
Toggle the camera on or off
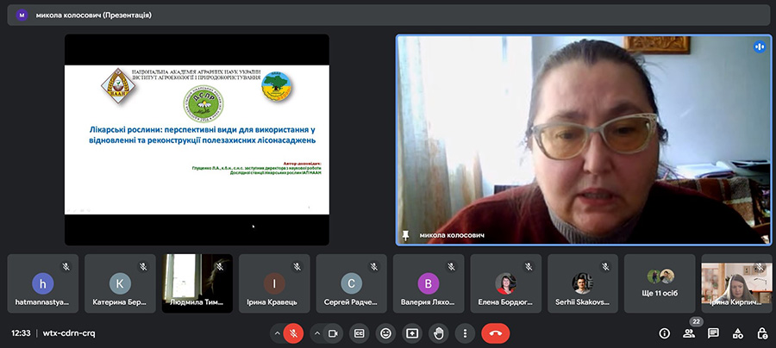point(334,333)
